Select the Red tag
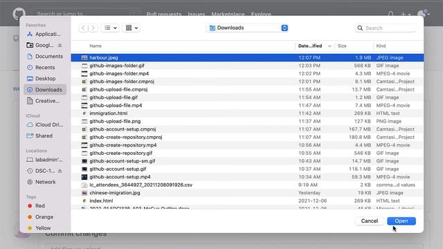The image size is (443, 249). click(x=45, y=206)
